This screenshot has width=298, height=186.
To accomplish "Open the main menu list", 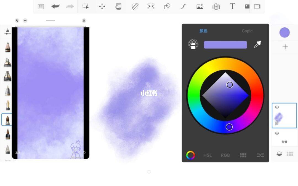I will pyautogui.click(x=41, y=6).
